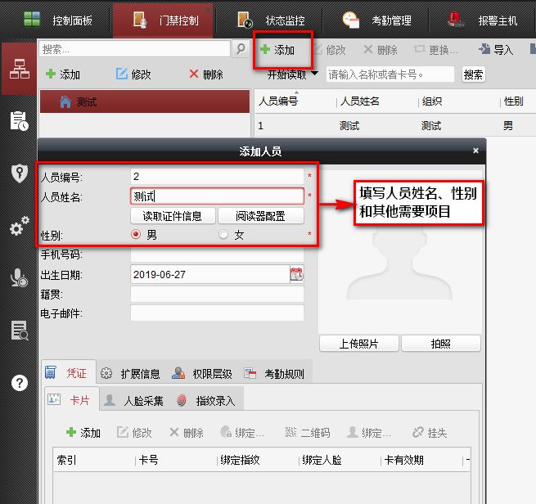The image size is (536, 504).
Task: Open the calendar picker for birth date
Action: 296,274
